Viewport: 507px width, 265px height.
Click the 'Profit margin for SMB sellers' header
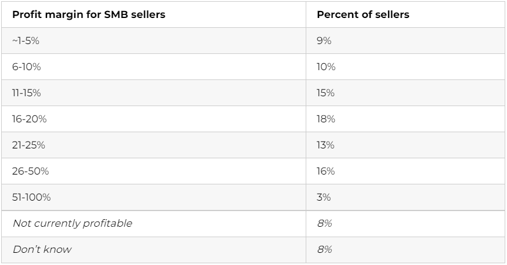[88, 15]
